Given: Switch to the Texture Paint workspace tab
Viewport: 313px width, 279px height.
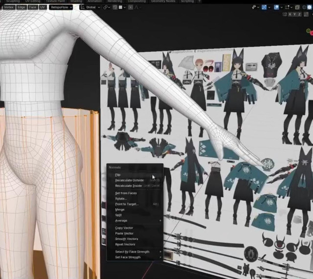Looking at the screenshot, I should [55, 1].
